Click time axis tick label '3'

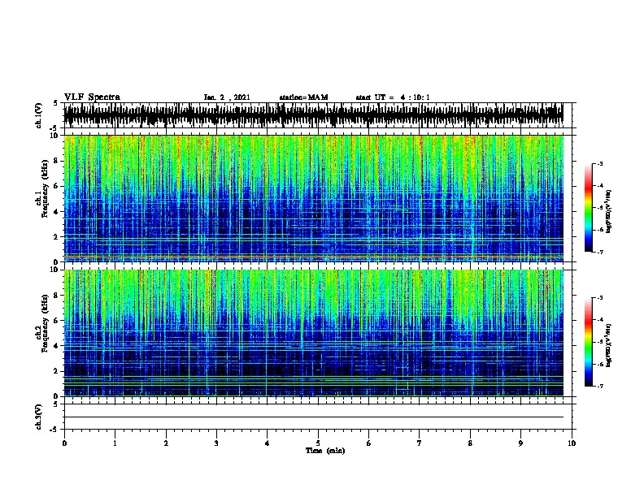[216, 443]
